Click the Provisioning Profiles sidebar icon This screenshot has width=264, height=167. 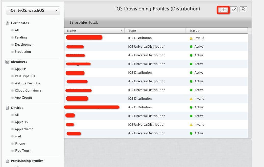(x=7, y=161)
